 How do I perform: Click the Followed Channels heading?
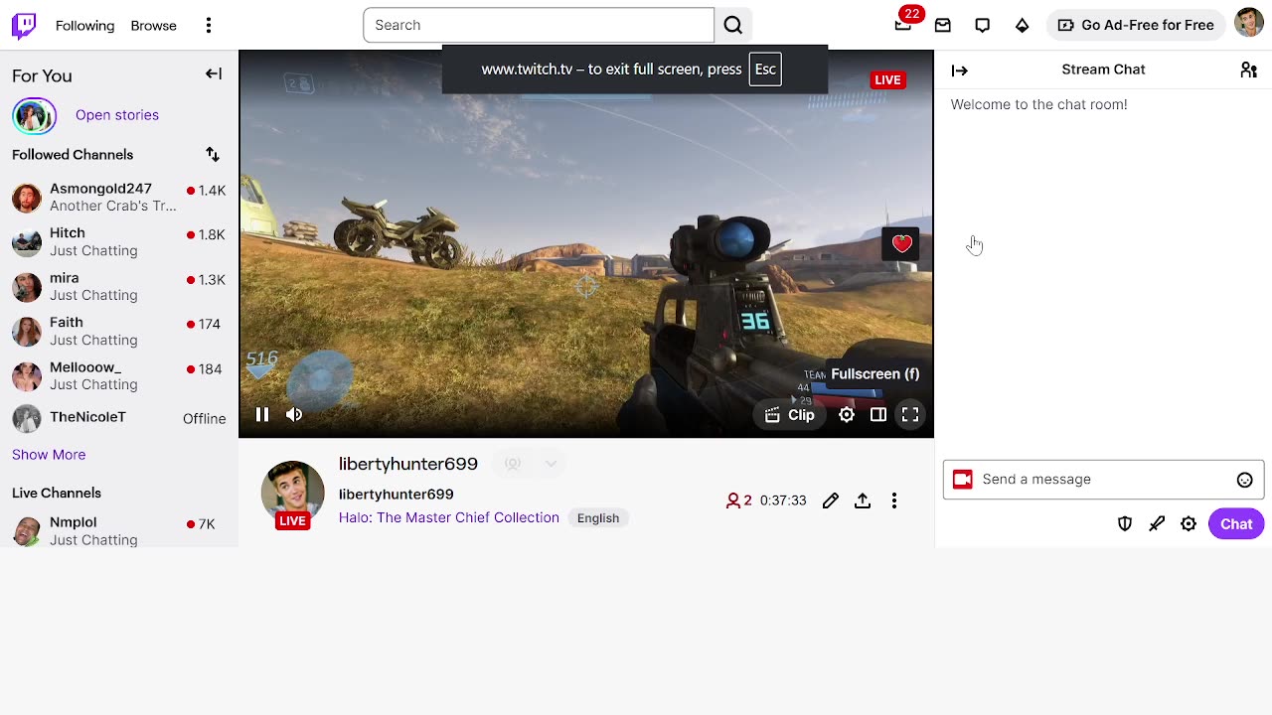point(73,155)
